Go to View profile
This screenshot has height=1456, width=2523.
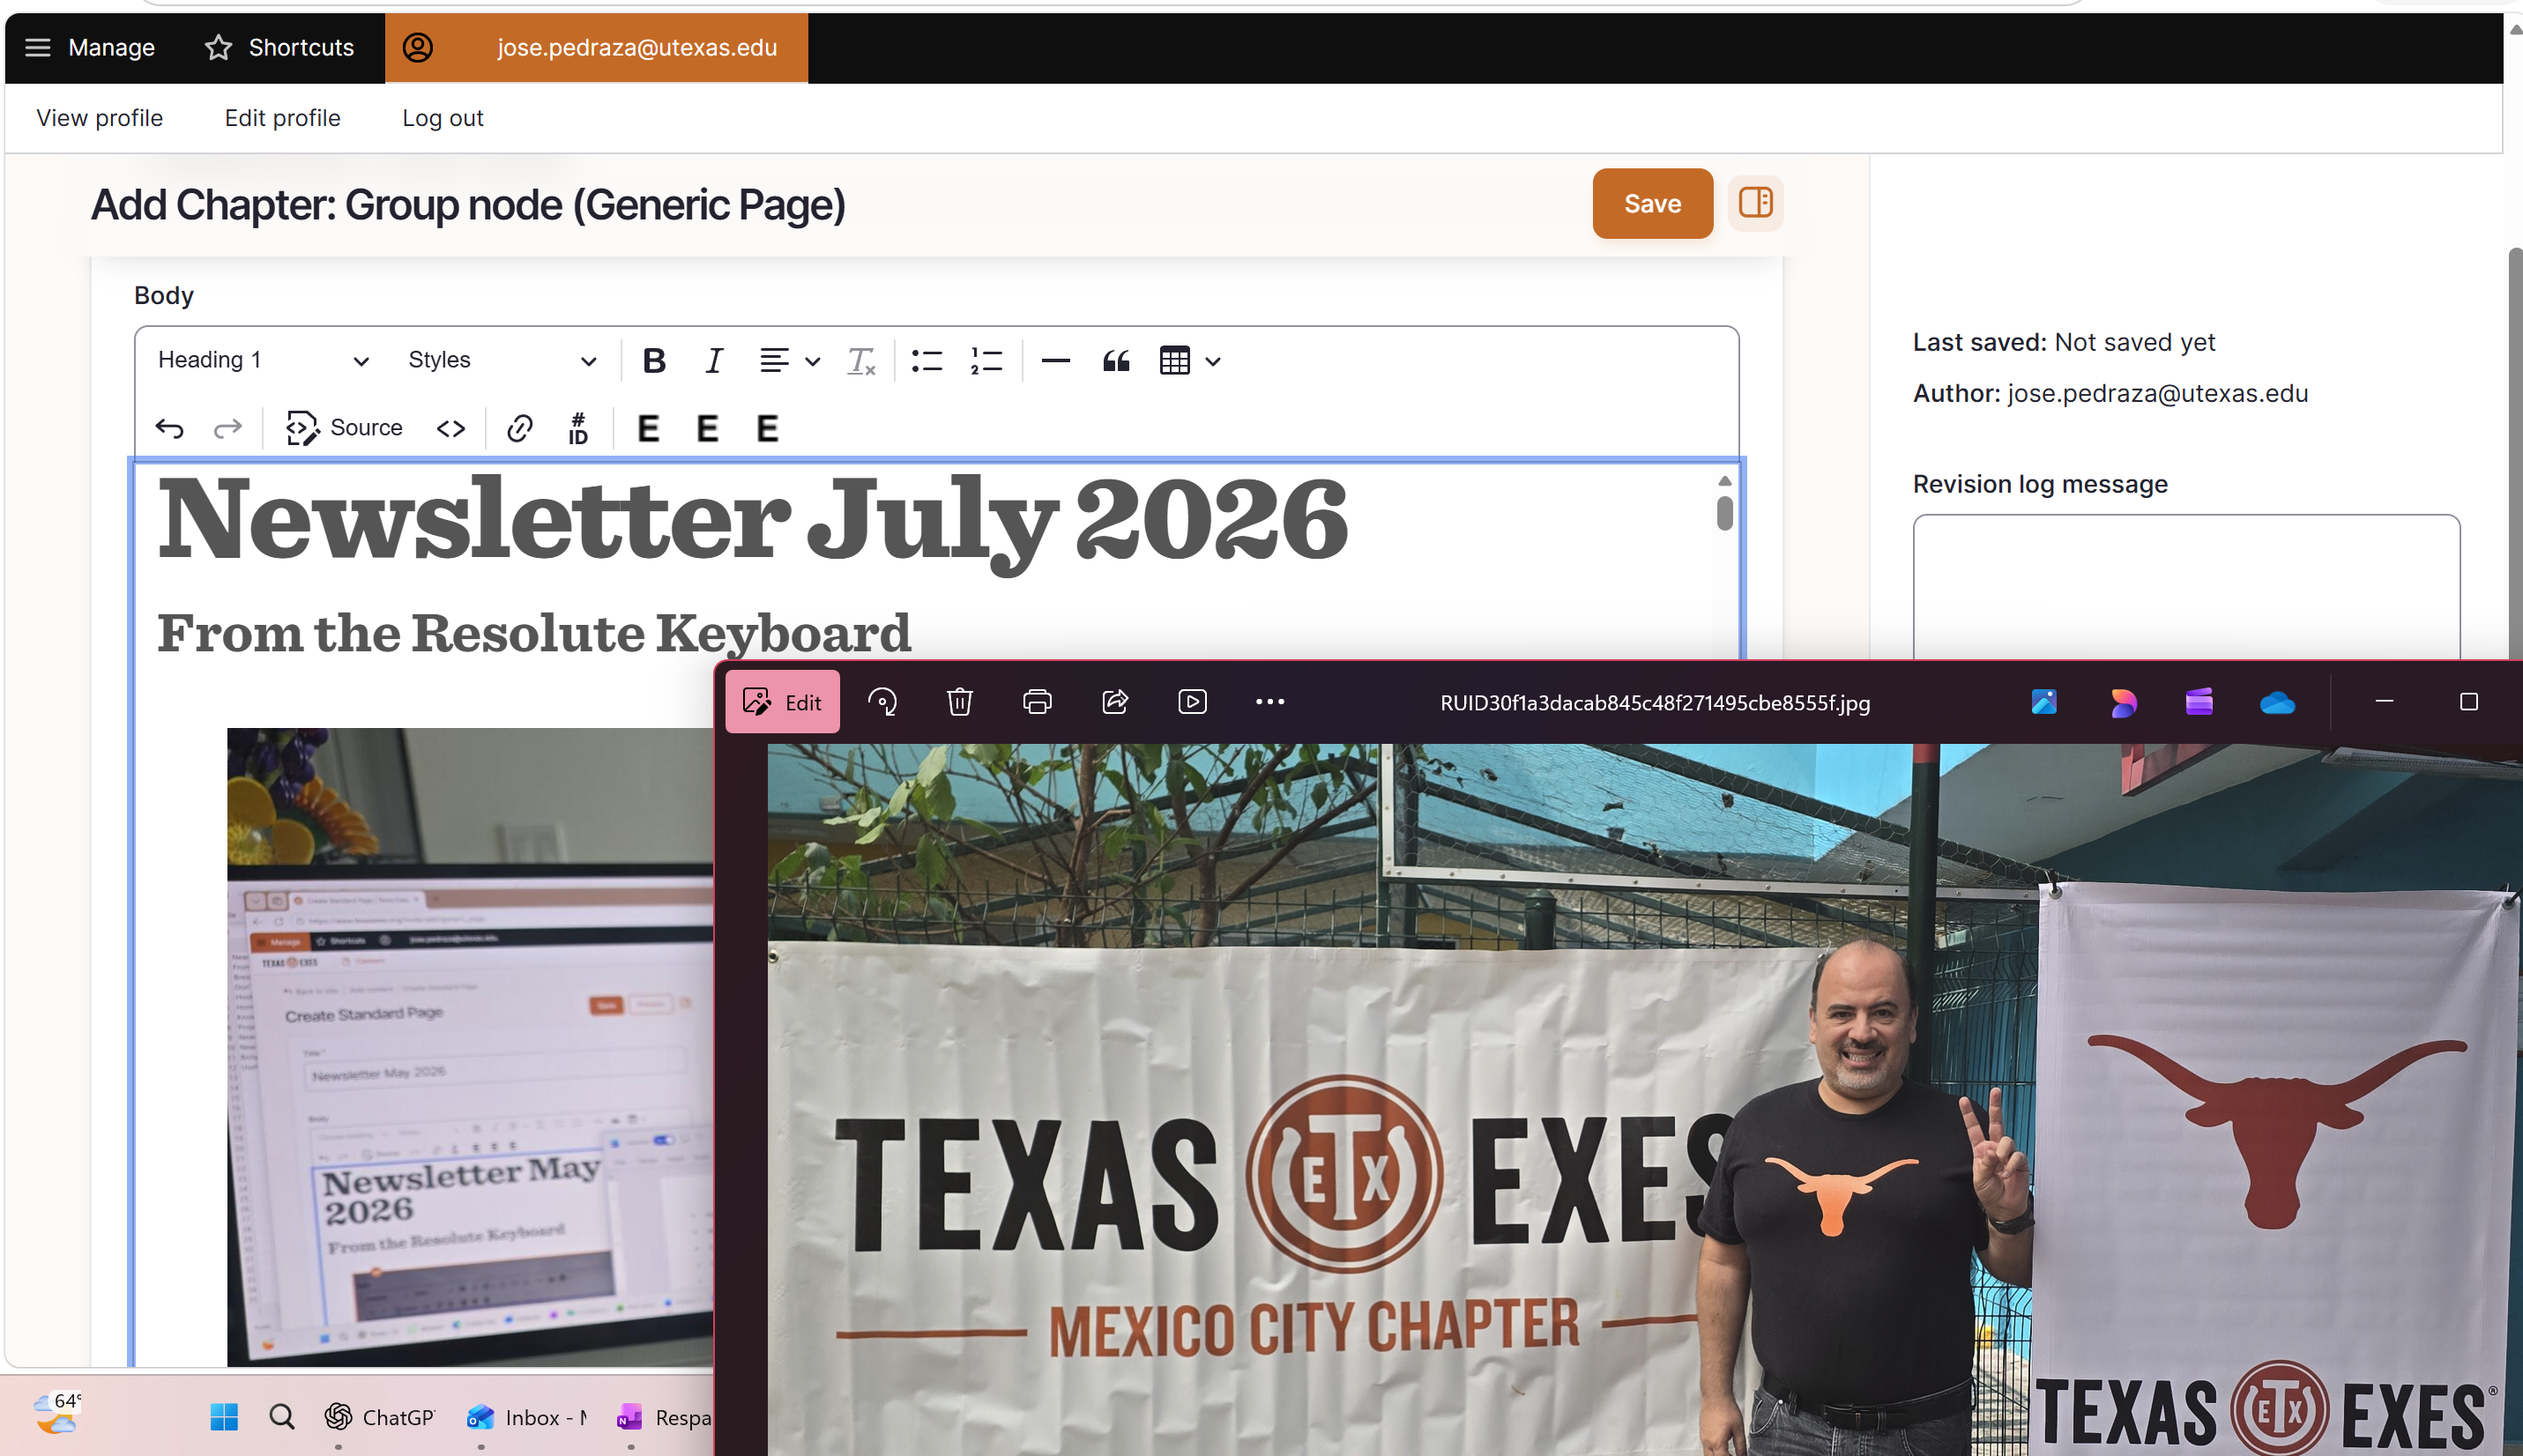pos(100,118)
